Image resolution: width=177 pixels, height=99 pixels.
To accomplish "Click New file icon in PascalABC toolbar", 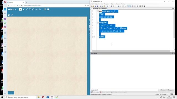I will point(91,6).
